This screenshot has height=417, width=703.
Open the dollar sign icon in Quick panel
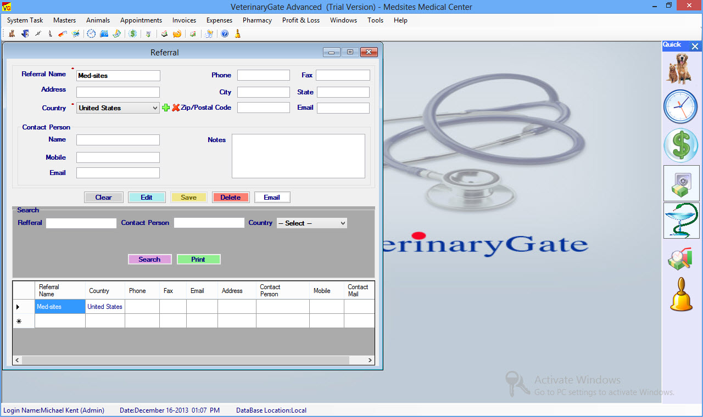point(681,145)
